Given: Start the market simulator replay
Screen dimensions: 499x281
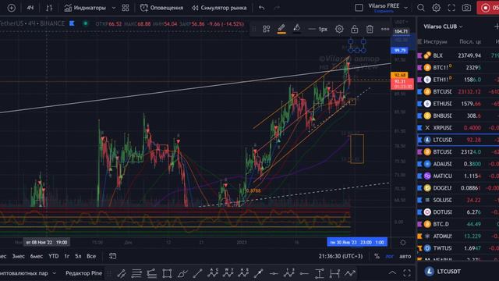Looking at the screenshot, I should (x=219, y=8).
